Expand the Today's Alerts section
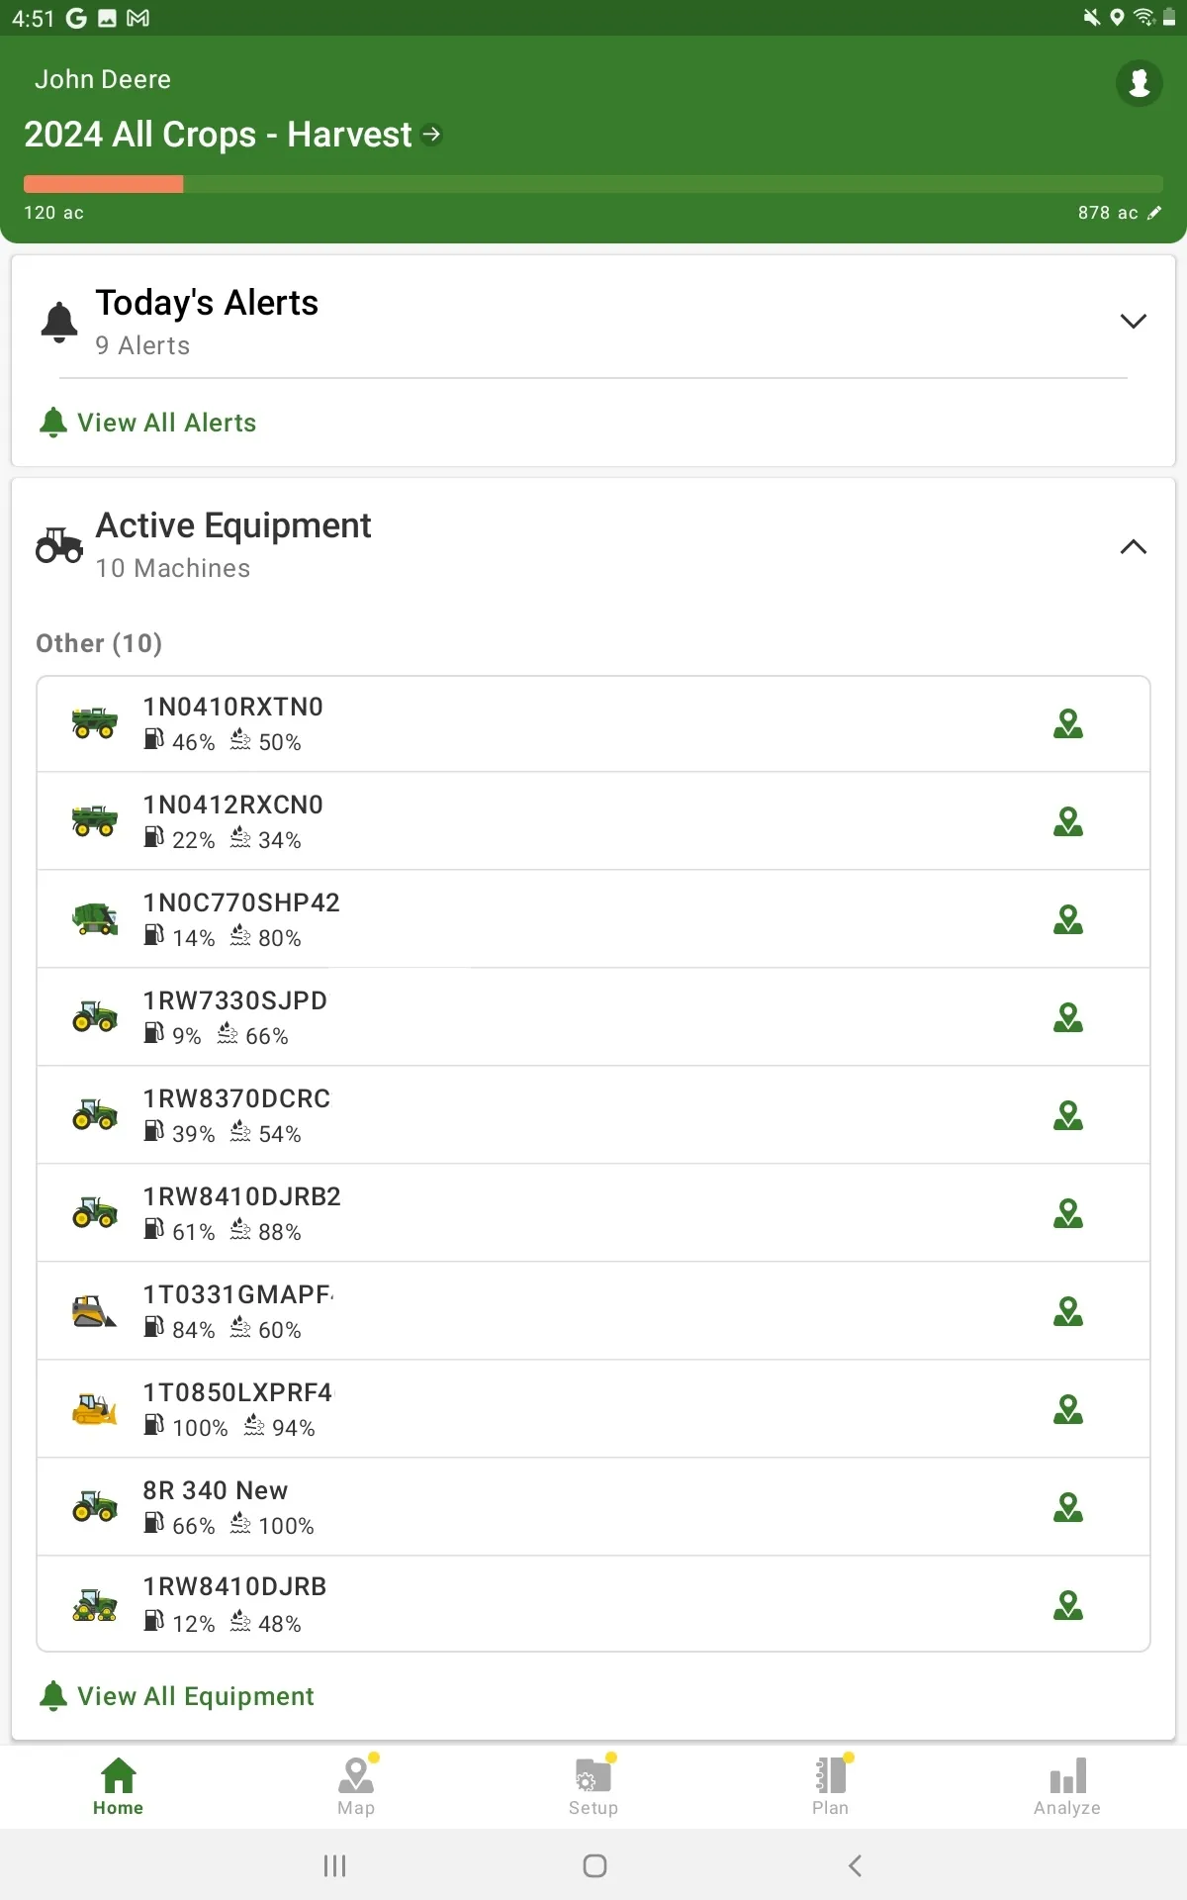The image size is (1187, 1900). tap(1133, 321)
